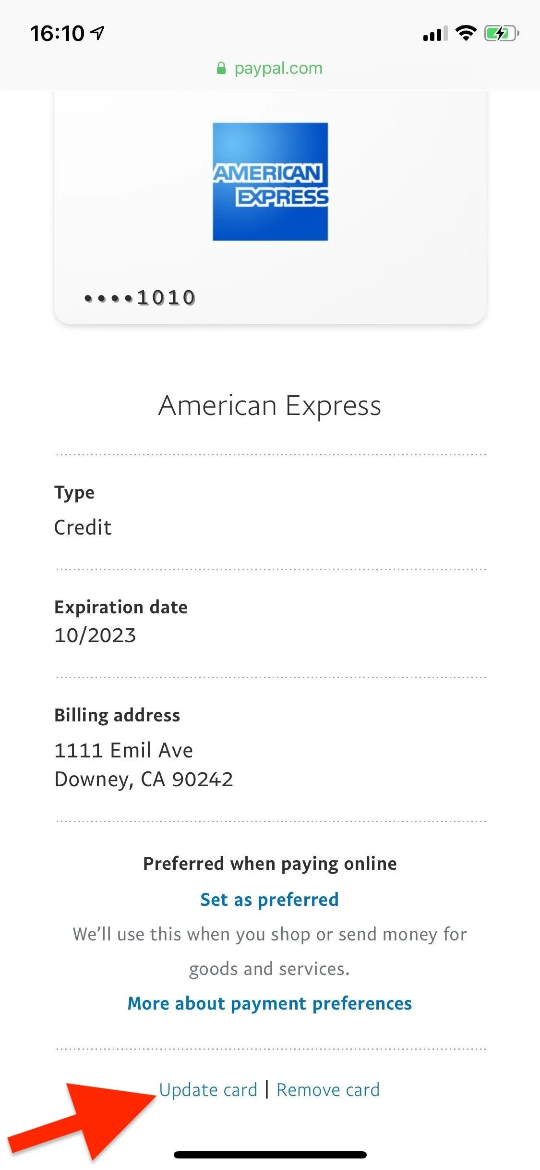Select the 10/2023 expiration date value
The height and width of the screenshot is (1170, 540).
pyautogui.click(x=95, y=635)
